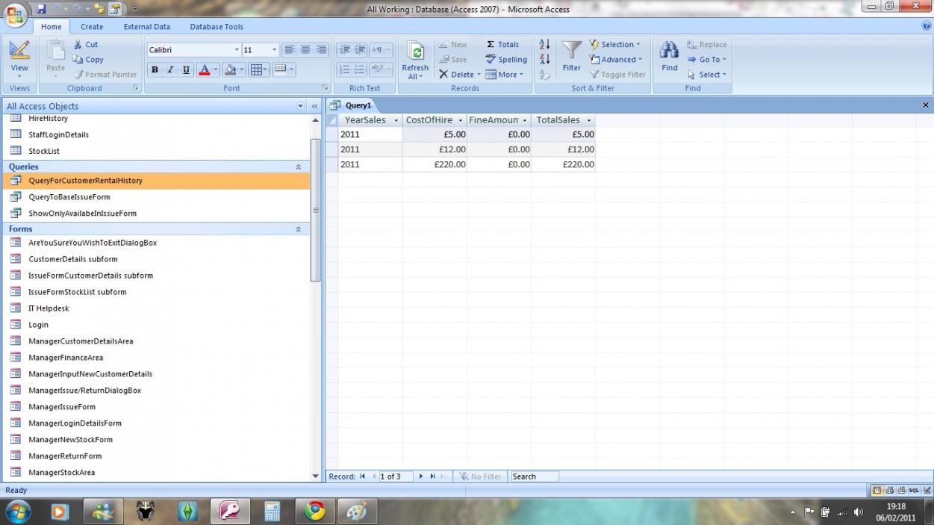
Task: Collapse the Forms group in the navigation pane
Action: pos(299,229)
